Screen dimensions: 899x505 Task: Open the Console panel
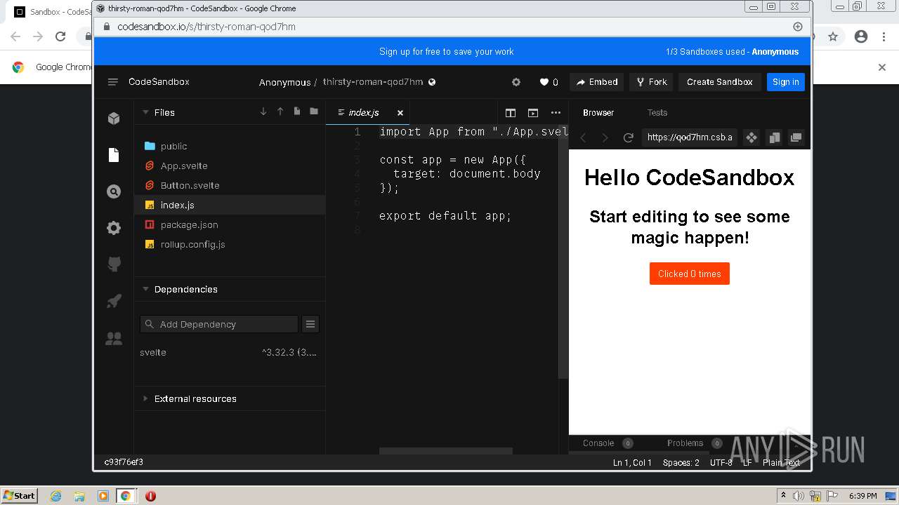[x=598, y=443]
